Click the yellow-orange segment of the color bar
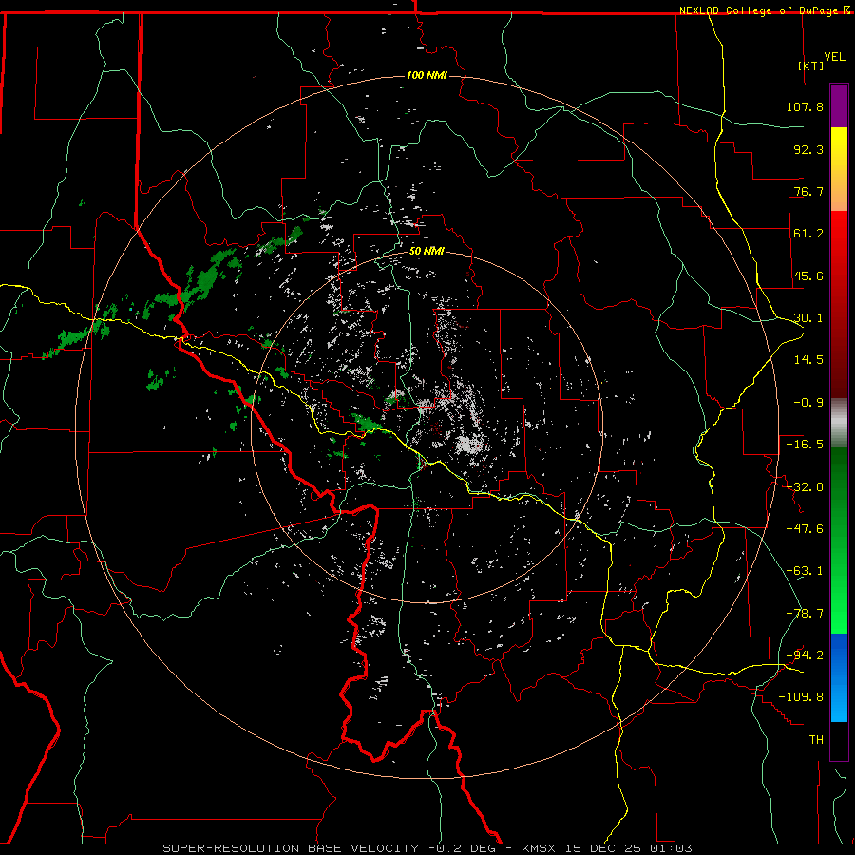The height and width of the screenshot is (855, 855). click(x=839, y=169)
